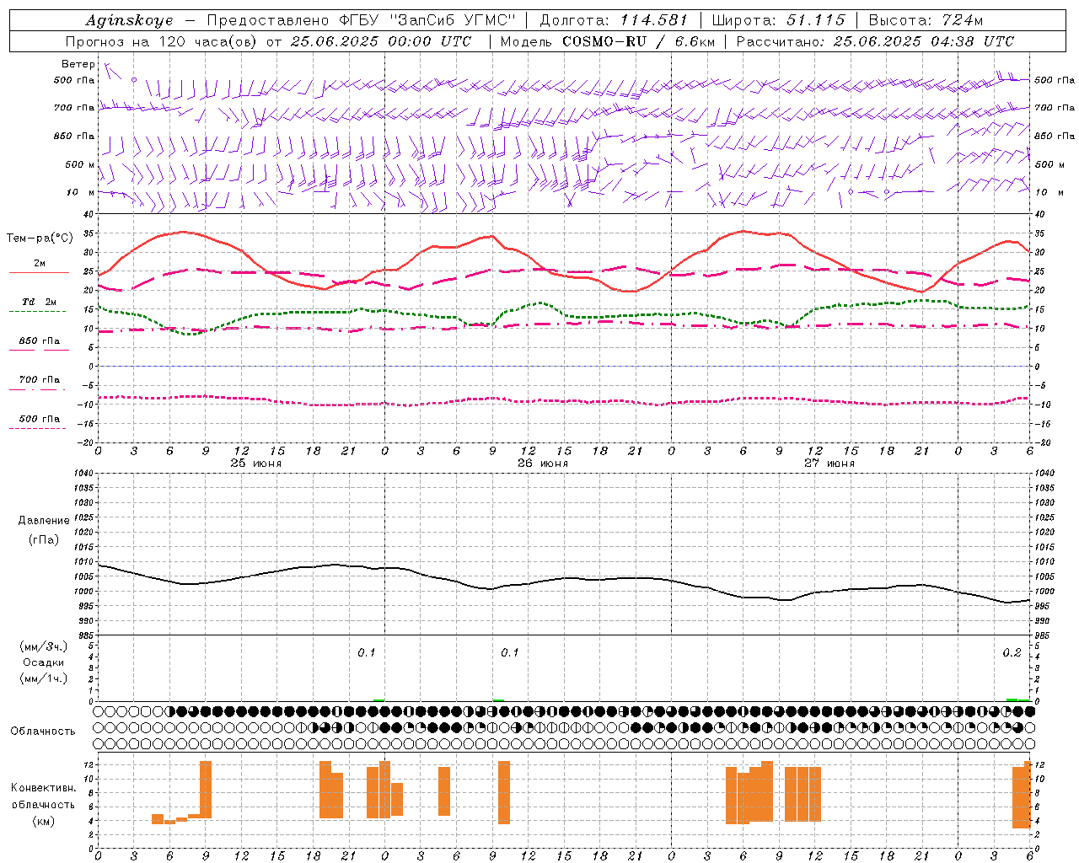Click the longitude value Долгота: 114.581
1079x863 pixels.
pos(614,20)
